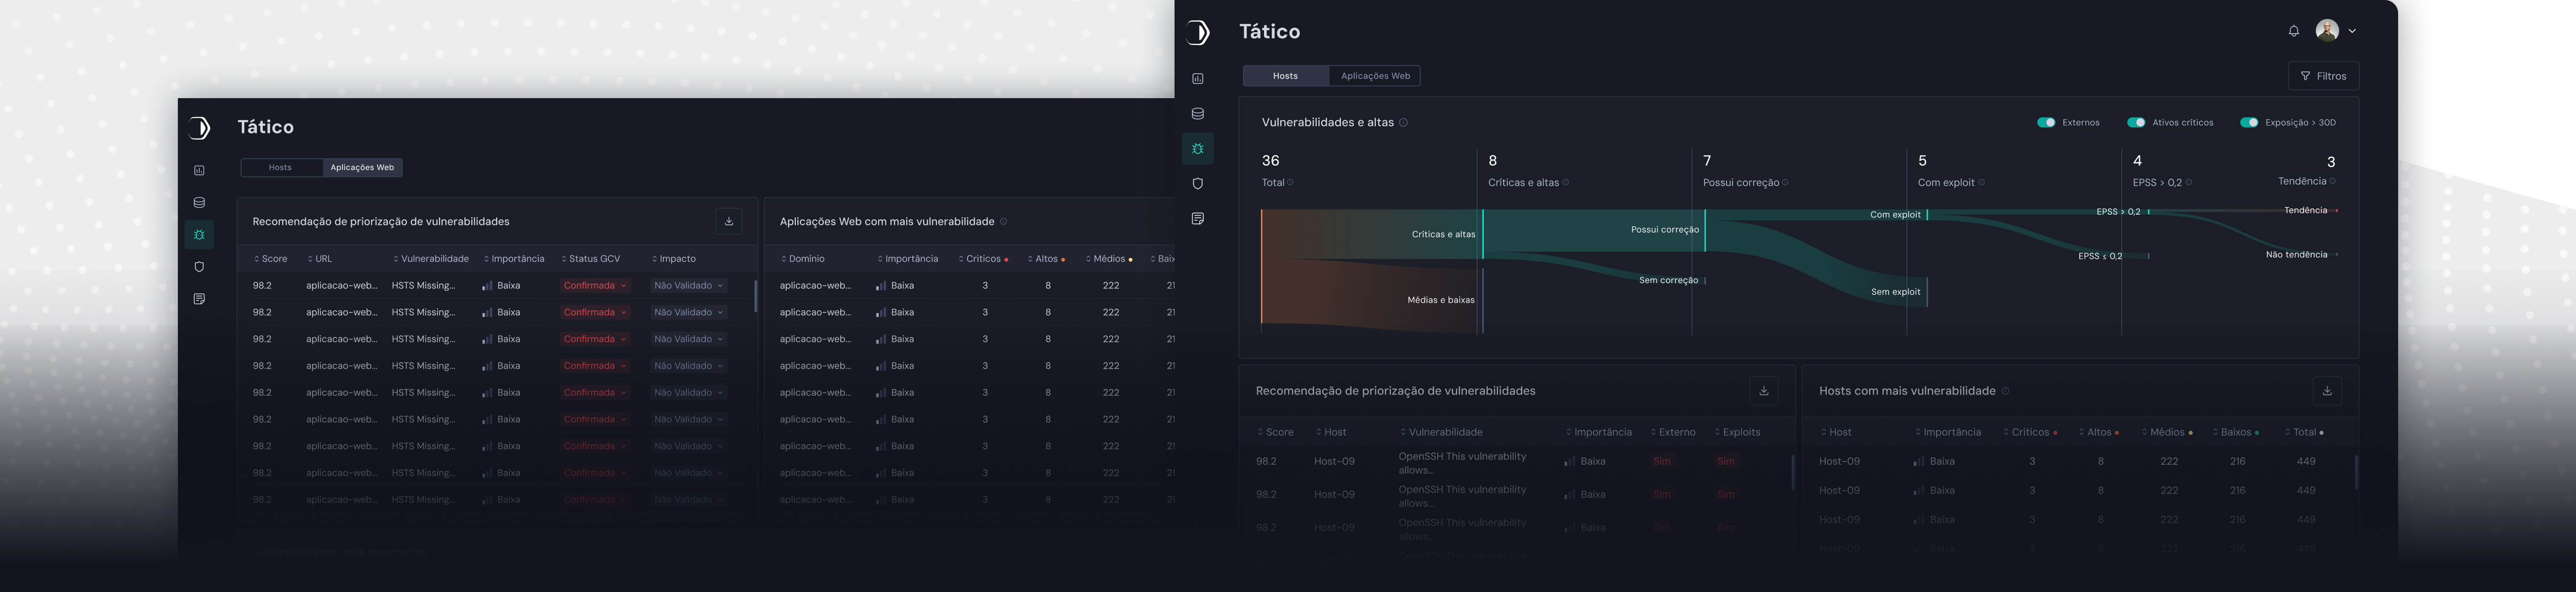2576x592 pixels.
Task: Click info icon beside Vulnerabilidades e altas
Action: coord(1404,123)
